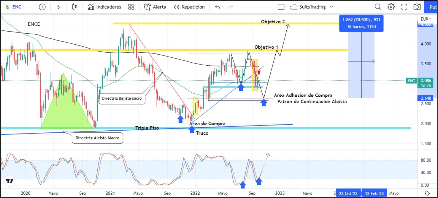Click the add symbol plus icon
Viewport: 438px width, 198px height.
(x=42, y=7)
